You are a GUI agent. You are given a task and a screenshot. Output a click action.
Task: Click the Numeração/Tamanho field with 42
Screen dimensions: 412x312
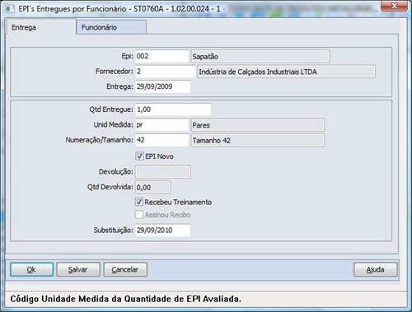click(162, 140)
